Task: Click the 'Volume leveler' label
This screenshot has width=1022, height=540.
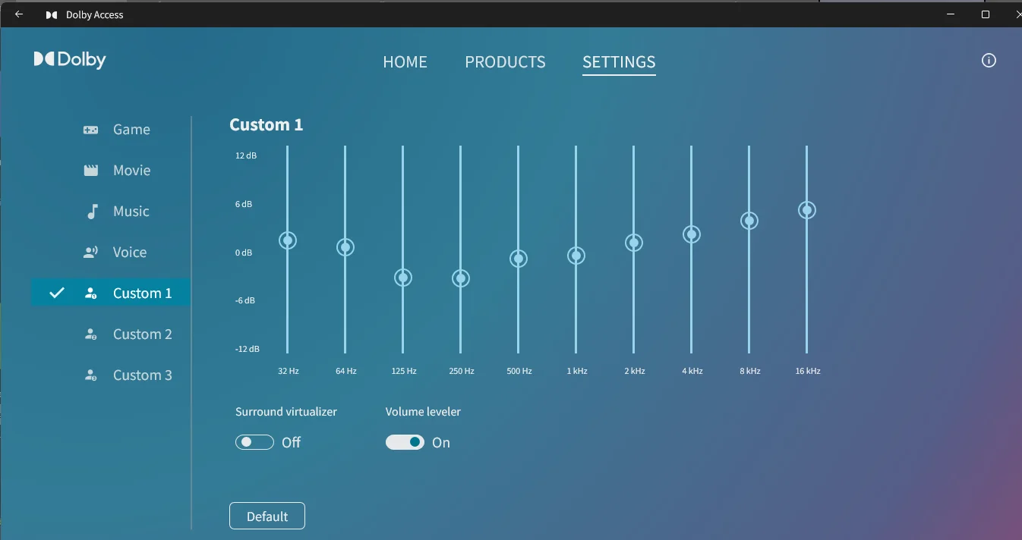Action: click(423, 412)
